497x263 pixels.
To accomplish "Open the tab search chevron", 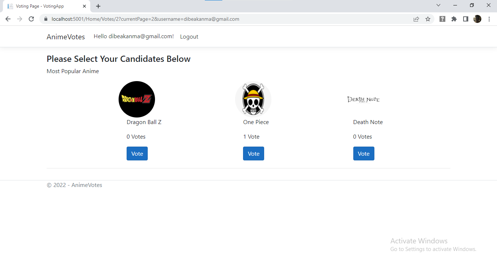I will 438,5.
